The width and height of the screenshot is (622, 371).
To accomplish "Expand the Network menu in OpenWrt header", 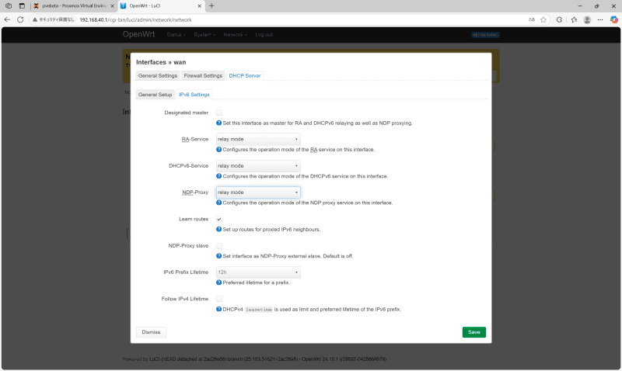I will [236, 35].
